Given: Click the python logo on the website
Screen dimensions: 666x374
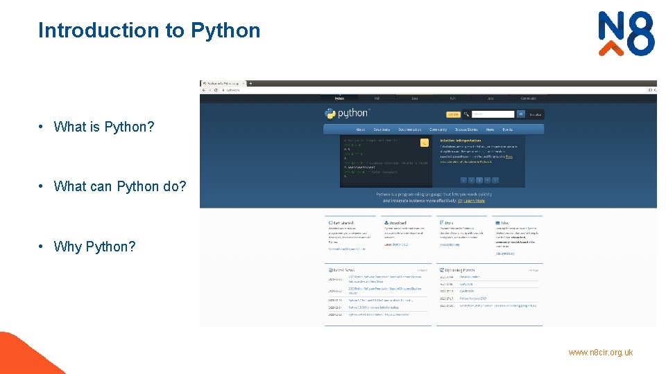Looking at the screenshot, I should (x=347, y=113).
